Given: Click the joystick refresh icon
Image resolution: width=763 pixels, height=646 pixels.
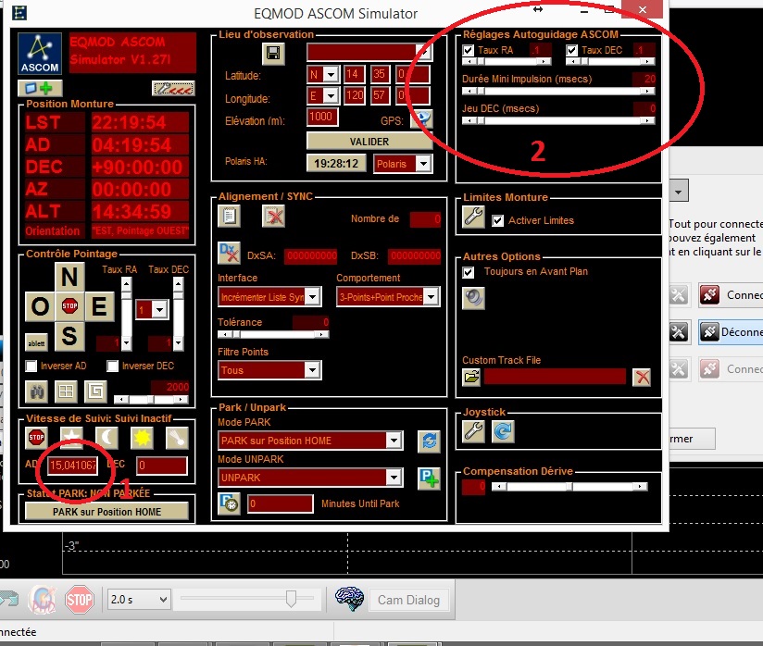Looking at the screenshot, I should pos(503,431).
